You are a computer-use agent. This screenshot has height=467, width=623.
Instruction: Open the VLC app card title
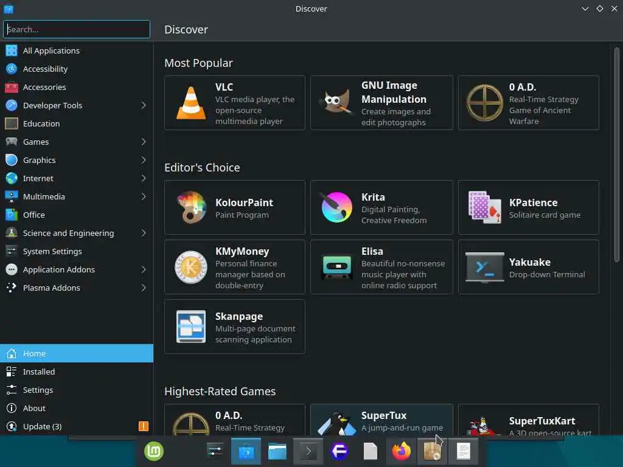pyautogui.click(x=224, y=87)
